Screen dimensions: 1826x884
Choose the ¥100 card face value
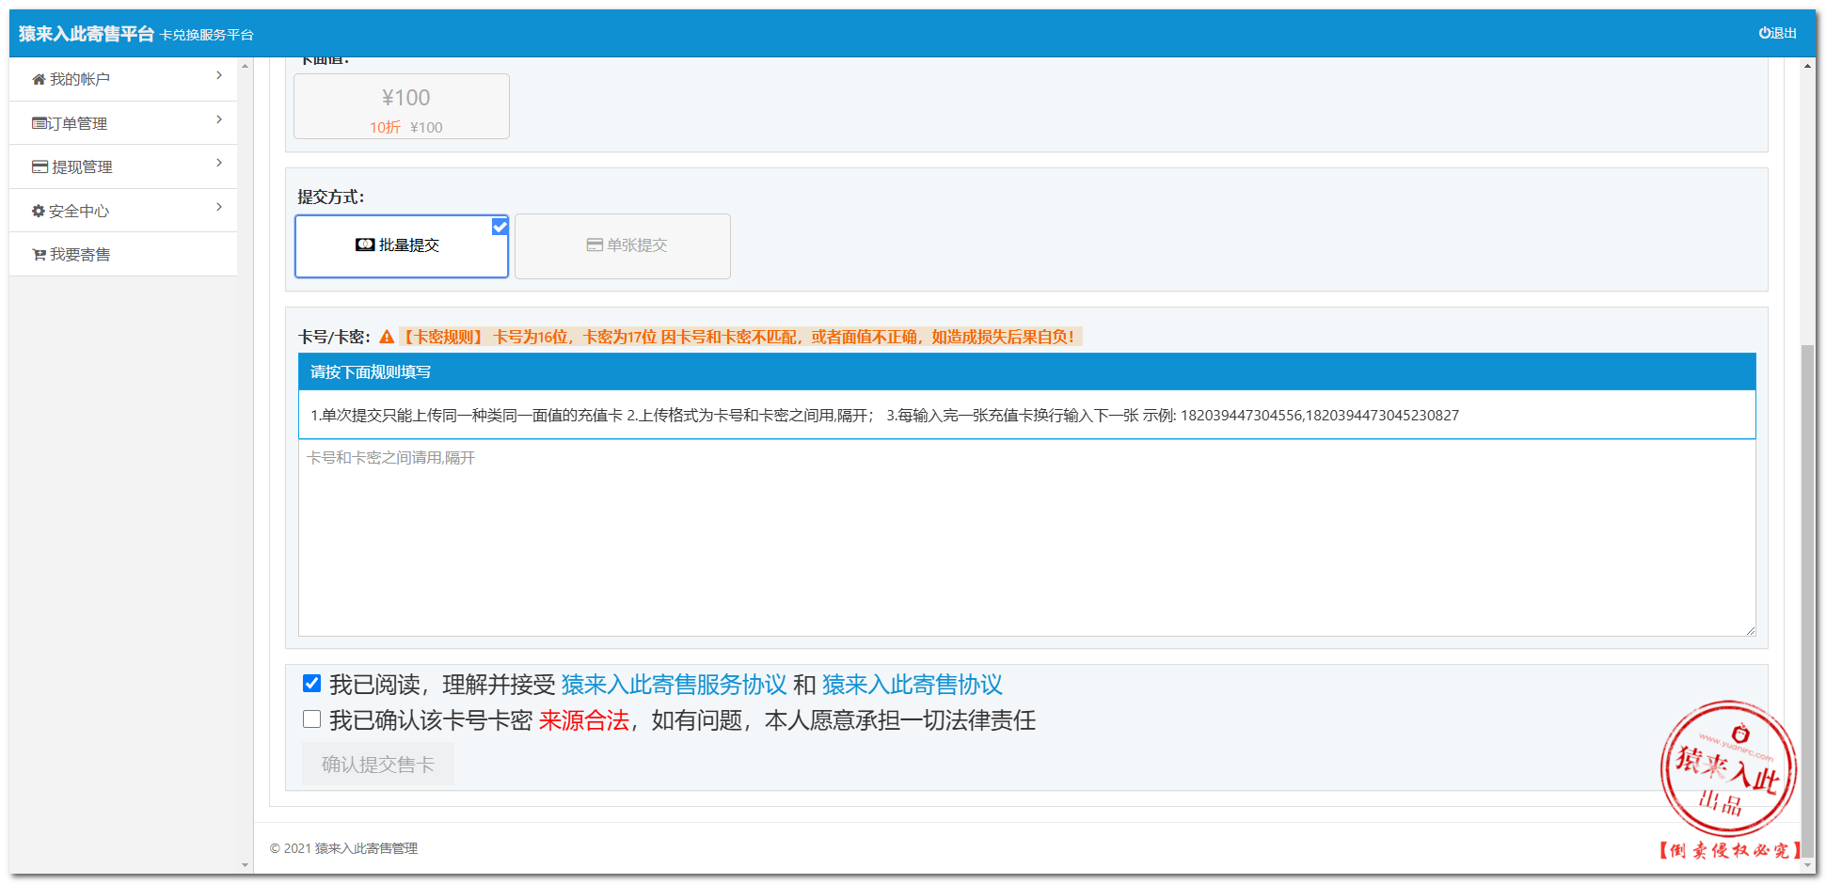402,106
